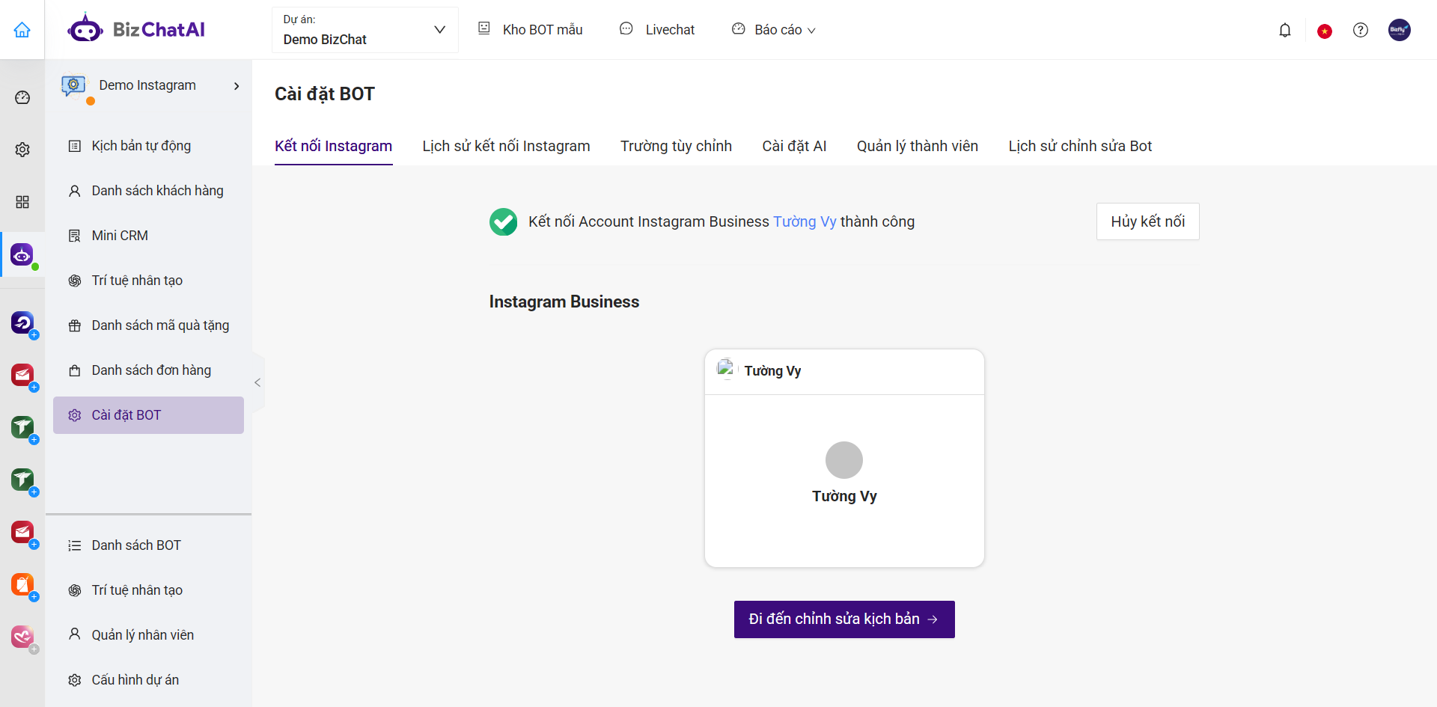1437x707 pixels.
Task: Open Danh sách đơn hàng menu item
Action: (148, 370)
